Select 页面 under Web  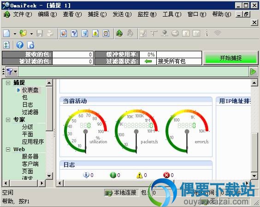point(27,171)
